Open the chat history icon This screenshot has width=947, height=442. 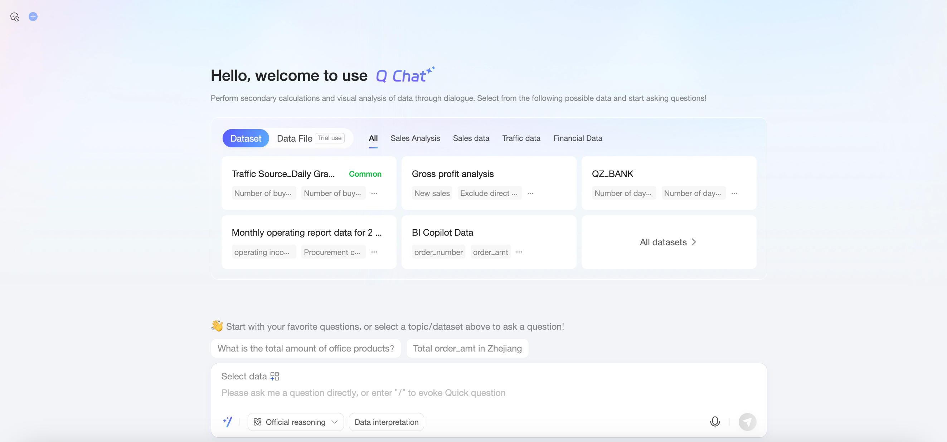[15, 17]
